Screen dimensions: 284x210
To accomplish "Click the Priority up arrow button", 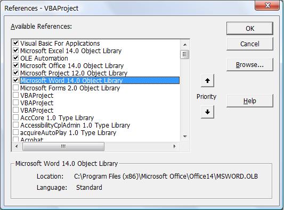I will (x=207, y=80).
